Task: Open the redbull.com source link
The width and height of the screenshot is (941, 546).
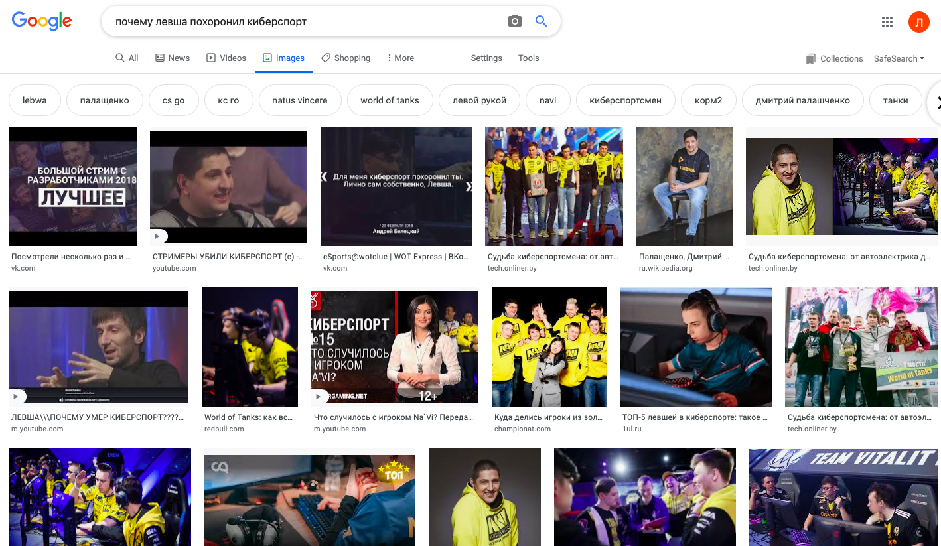Action: [x=224, y=429]
